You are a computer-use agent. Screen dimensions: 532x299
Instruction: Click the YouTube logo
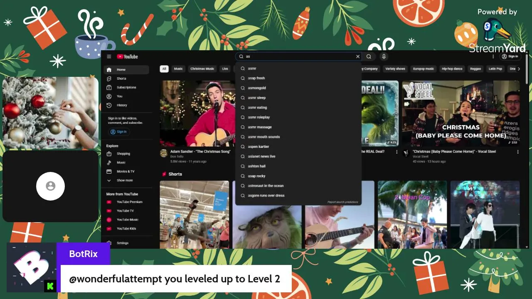(127, 56)
